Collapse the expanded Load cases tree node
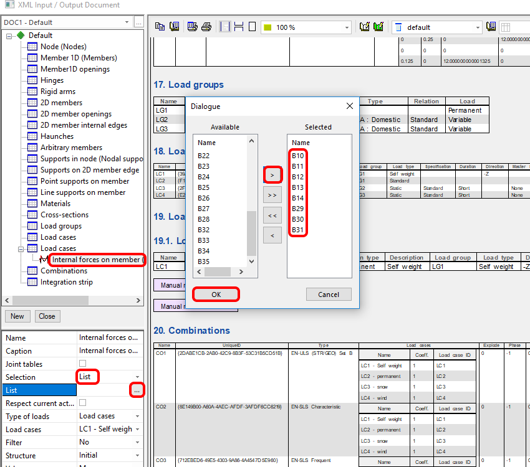Screen dimensions: 530x467 tap(21, 248)
